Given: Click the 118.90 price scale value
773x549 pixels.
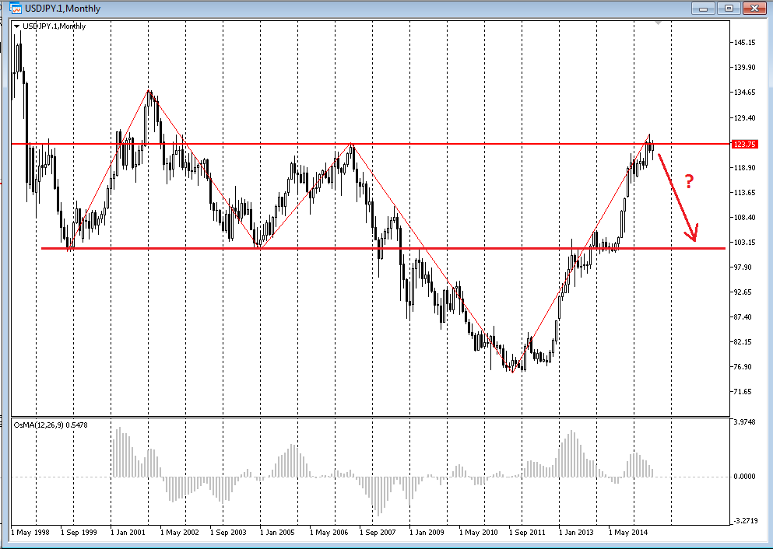Looking at the screenshot, I should (x=744, y=167).
